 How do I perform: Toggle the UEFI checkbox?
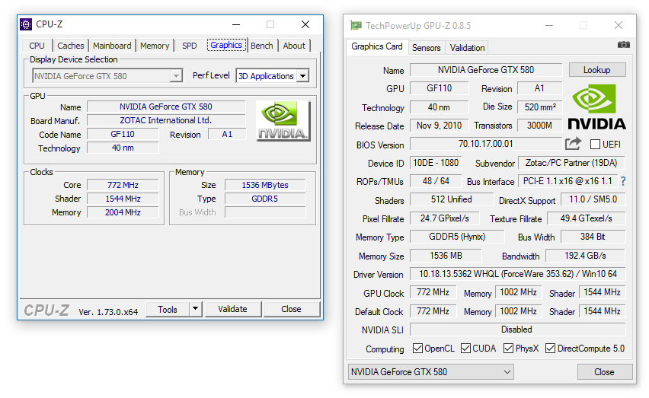[595, 145]
